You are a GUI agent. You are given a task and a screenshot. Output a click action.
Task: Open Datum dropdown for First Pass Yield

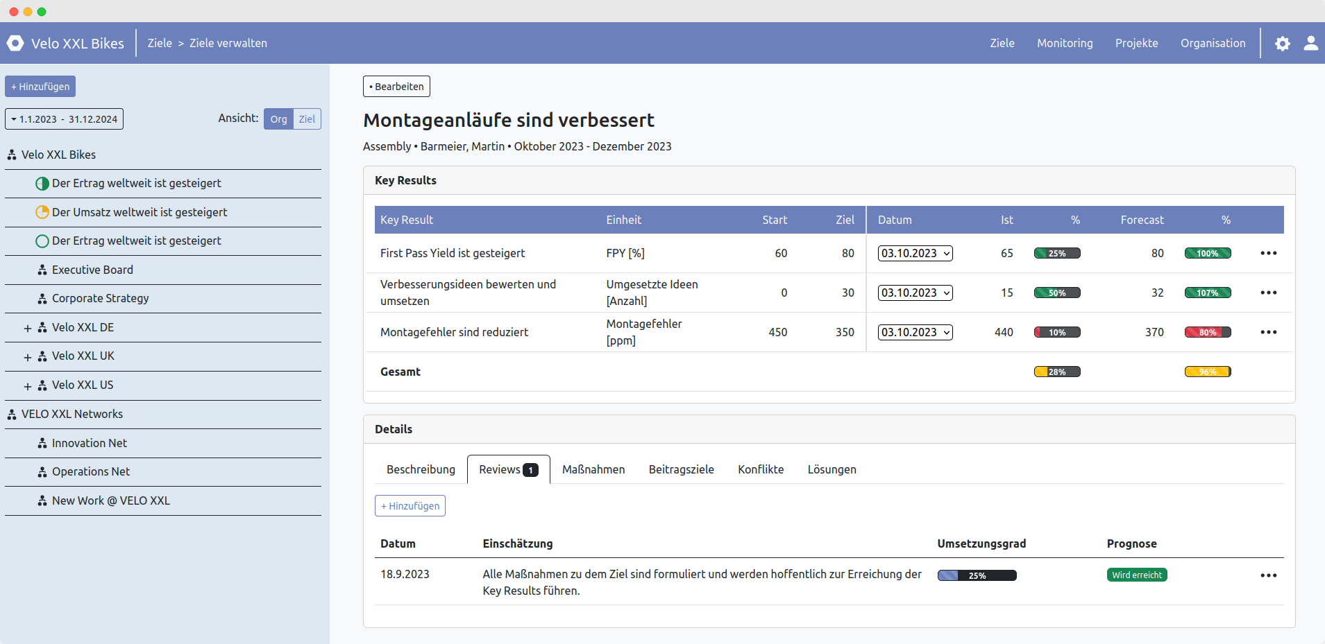coord(915,253)
